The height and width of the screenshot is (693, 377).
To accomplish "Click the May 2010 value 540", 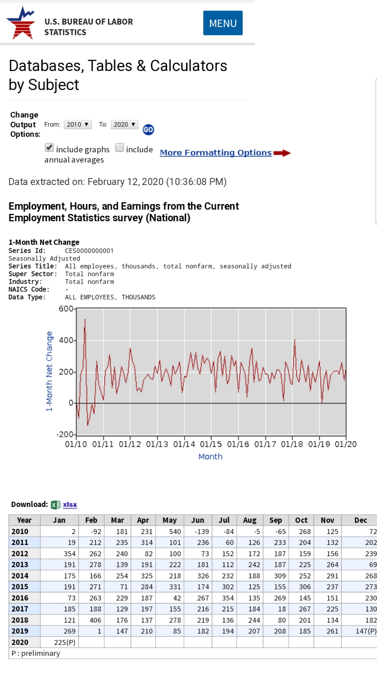I will point(175,532).
